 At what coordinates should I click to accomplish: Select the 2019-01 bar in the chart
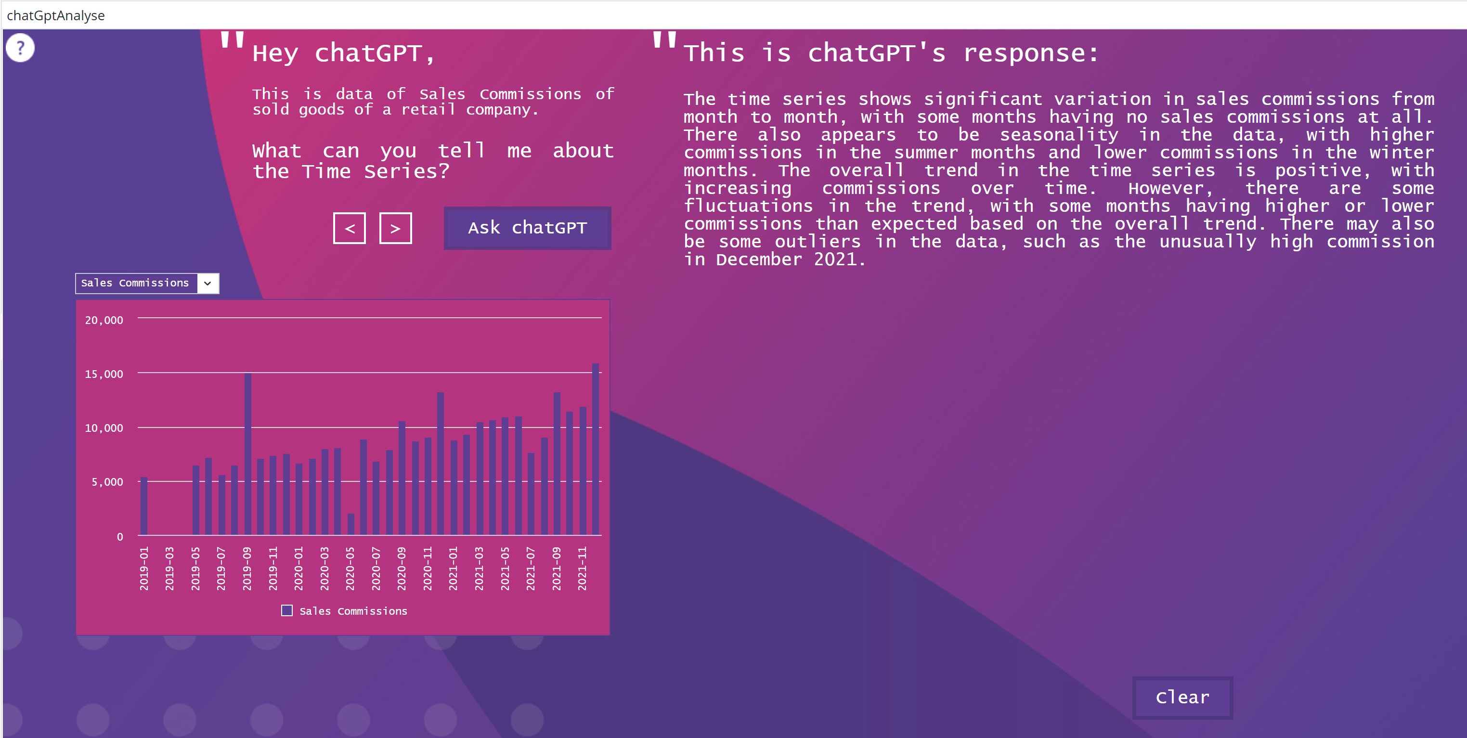[144, 505]
